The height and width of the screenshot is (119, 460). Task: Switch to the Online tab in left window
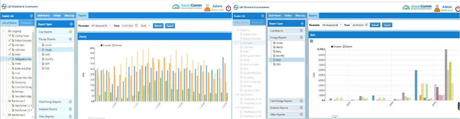coord(57,16)
